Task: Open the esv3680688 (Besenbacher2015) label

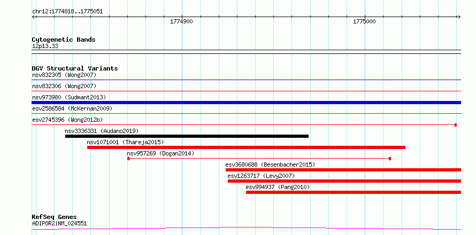Action: pos(270,164)
